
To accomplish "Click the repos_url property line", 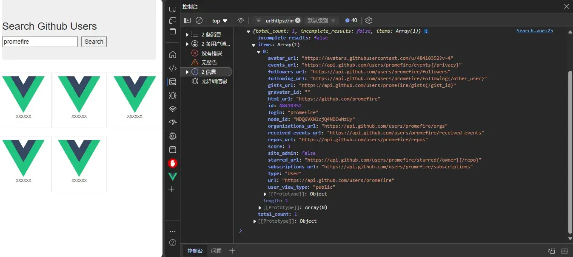I will pos(348,140).
